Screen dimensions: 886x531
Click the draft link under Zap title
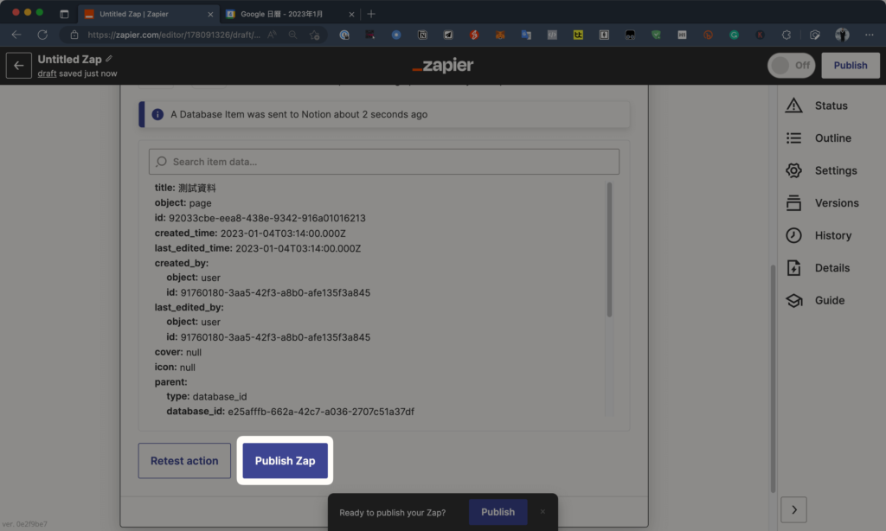(x=47, y=74)
